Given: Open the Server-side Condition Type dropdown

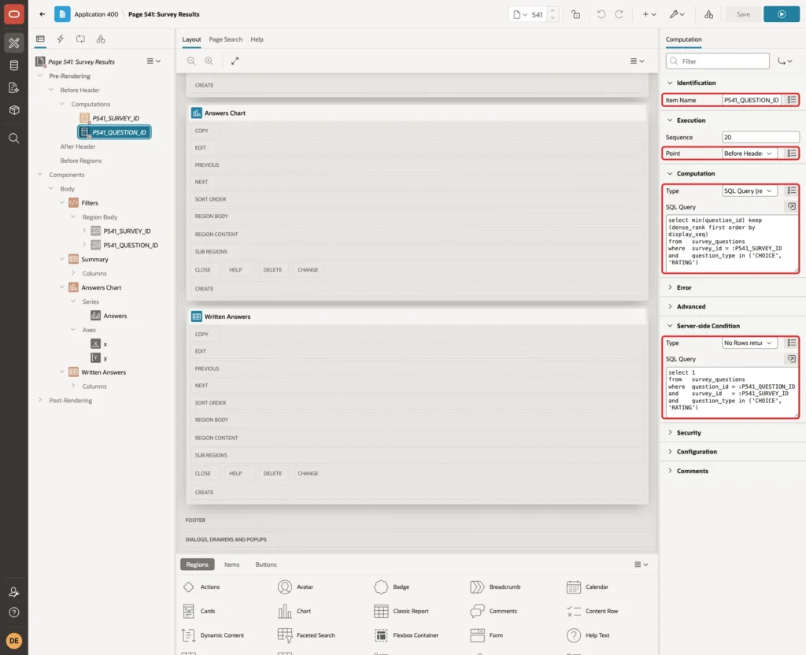Looking at the screenshot, I should [x=749, y=343].
